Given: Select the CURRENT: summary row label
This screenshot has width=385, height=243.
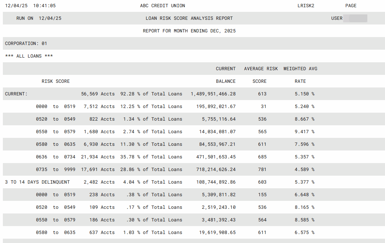Looking at the screenshot, I should click(16, 94).
